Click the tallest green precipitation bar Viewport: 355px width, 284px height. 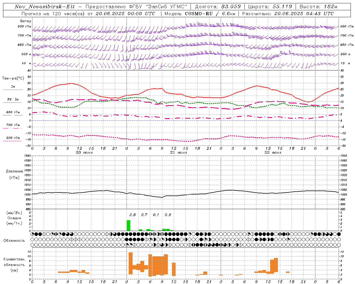tap(128, 225)
